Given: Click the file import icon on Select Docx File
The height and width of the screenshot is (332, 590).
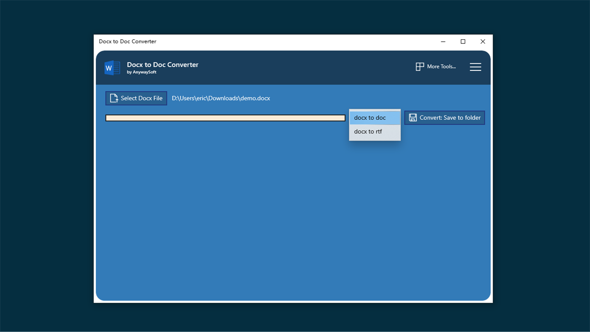Looking at the screenshot, I should coord(113,98).
